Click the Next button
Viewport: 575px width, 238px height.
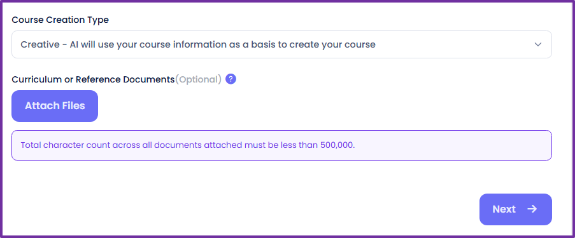pyautogui.click(x=516, y=209)
